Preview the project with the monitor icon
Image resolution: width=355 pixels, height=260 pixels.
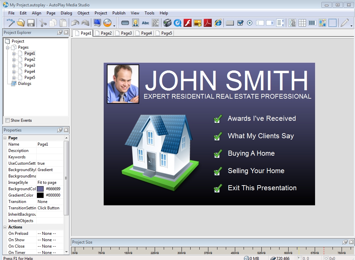(97, 23)
